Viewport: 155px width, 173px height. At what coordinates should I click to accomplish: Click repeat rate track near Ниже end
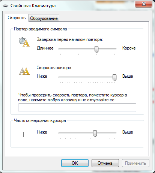tap(62, 77)
